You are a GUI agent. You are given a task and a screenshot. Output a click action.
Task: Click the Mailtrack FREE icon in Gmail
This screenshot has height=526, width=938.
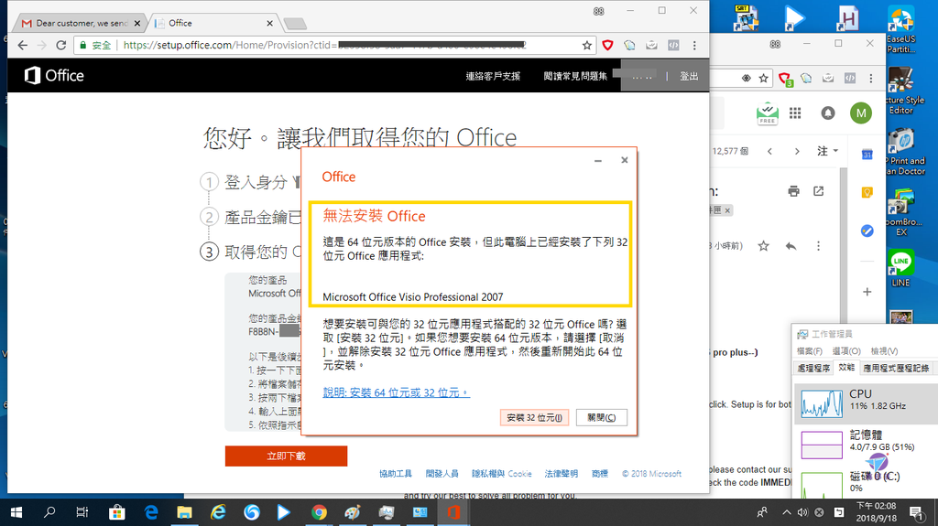[767, 113]
